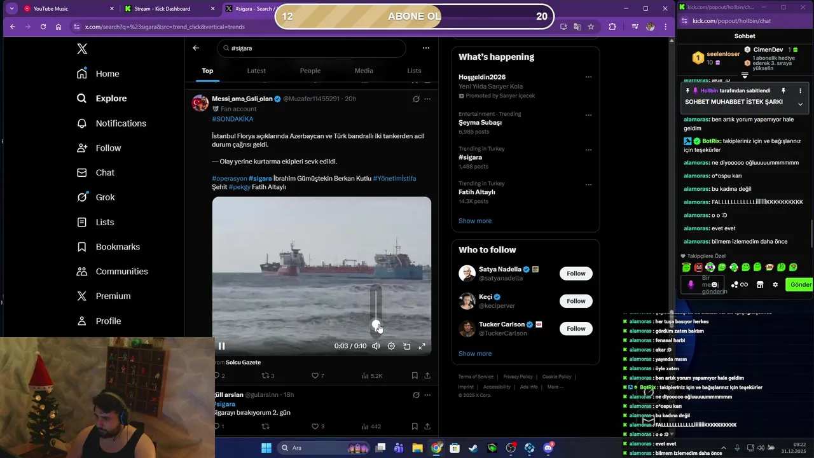Toggle picture-in-picture on video
Screen dimensions: 814x458
click(x=407, y=346)
